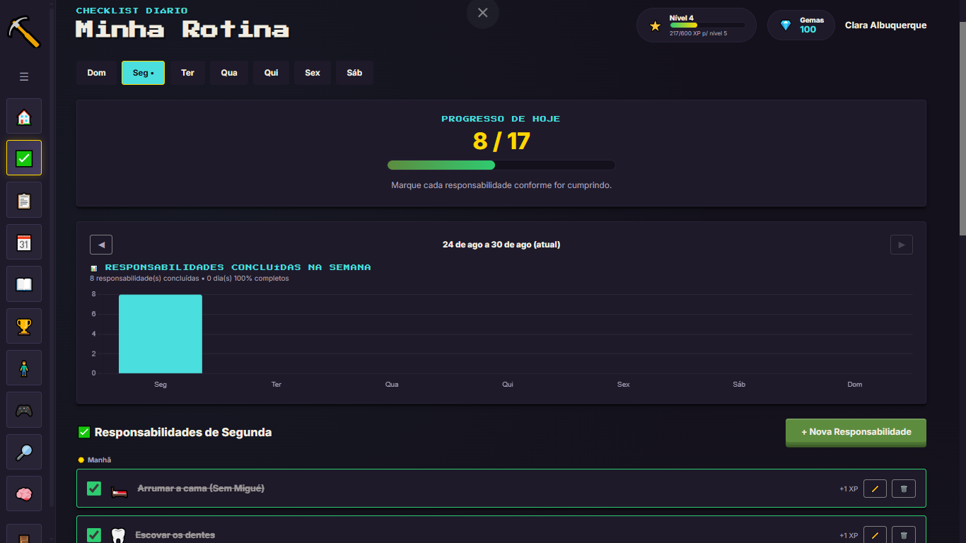Switch to the Sáb day tab
This screenshot has width=966, height=543.
click(354, 73)
